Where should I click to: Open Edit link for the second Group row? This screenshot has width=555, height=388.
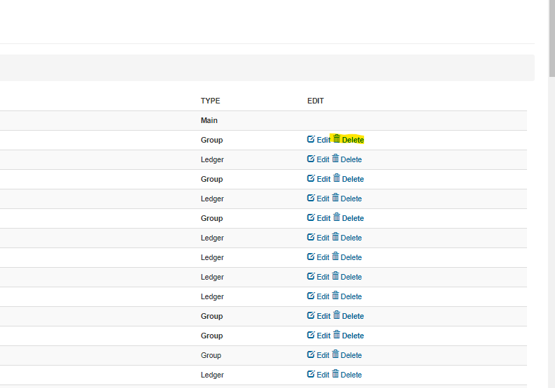click(323, 179)
